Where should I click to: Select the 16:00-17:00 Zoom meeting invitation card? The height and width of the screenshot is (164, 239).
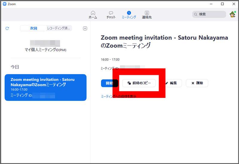[46, 87]
